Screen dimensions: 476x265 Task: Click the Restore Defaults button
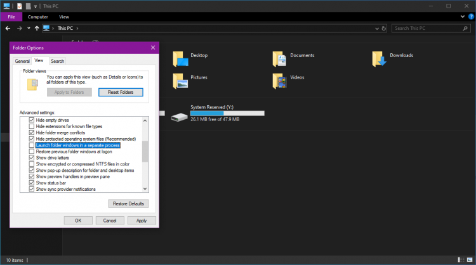128,204
